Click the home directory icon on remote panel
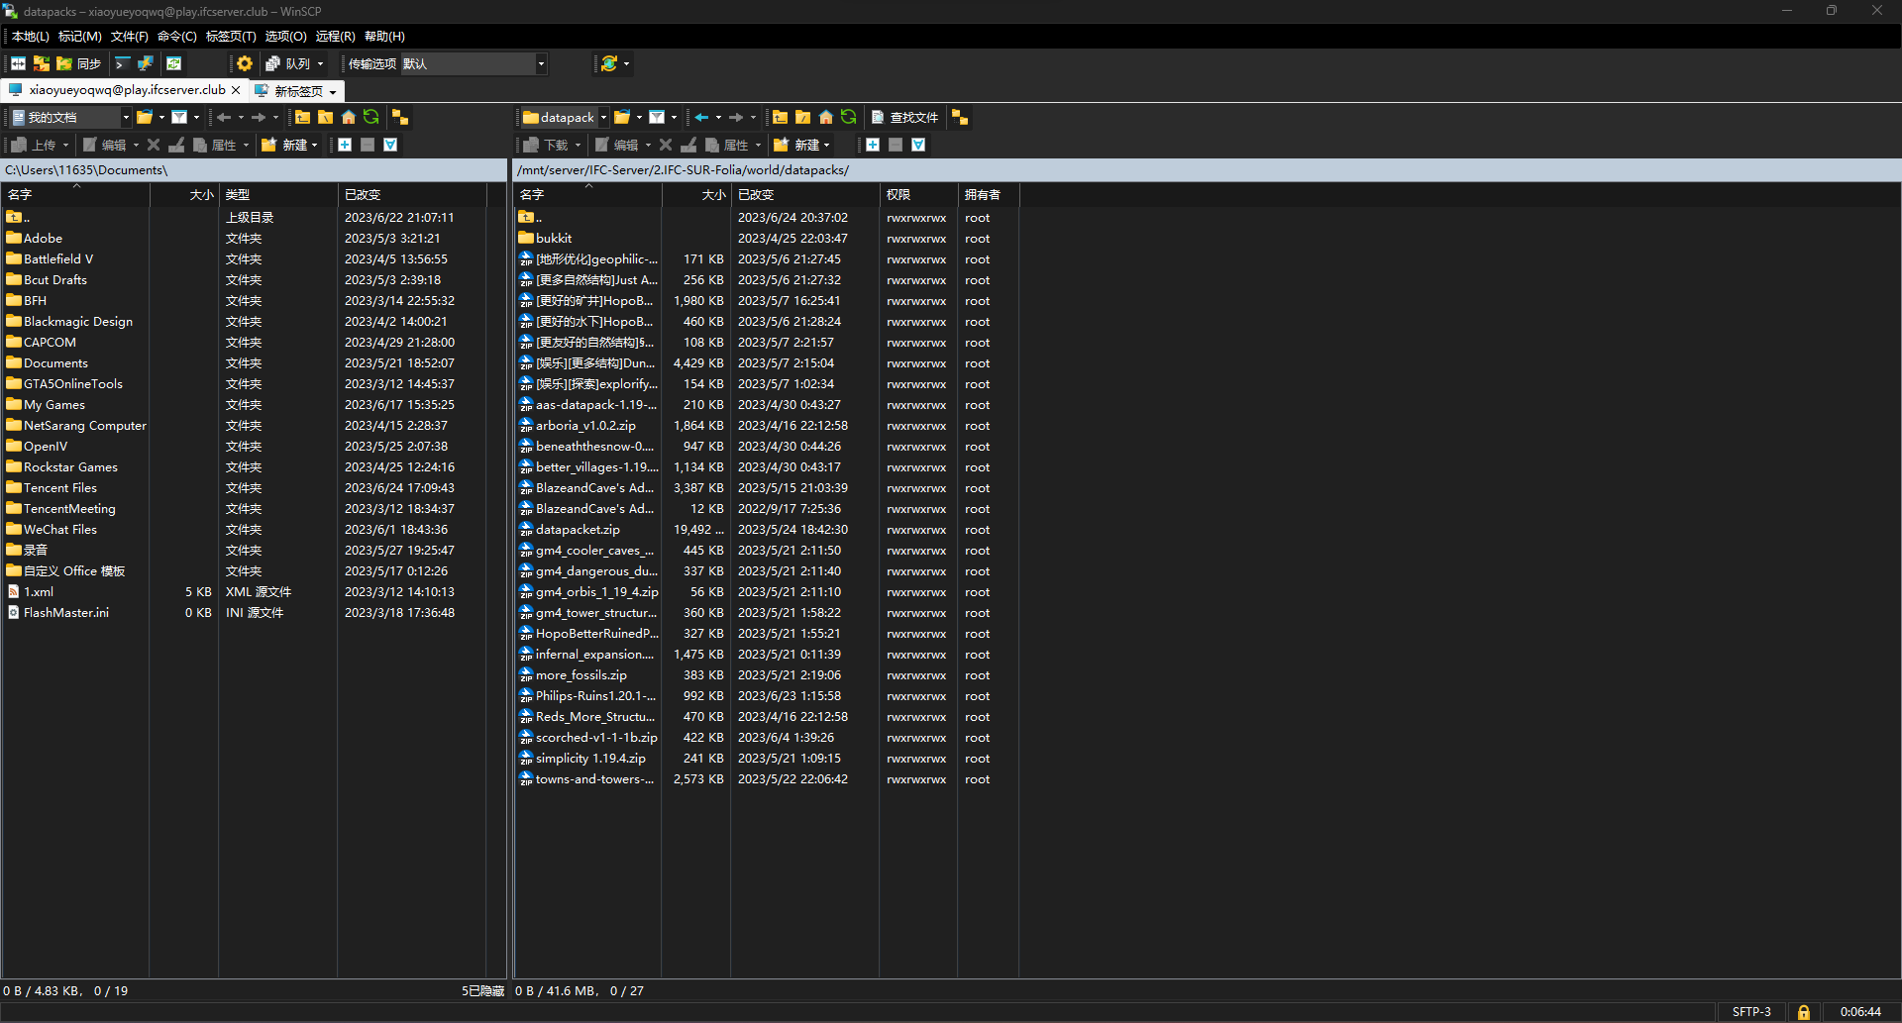 pos(825,118)
